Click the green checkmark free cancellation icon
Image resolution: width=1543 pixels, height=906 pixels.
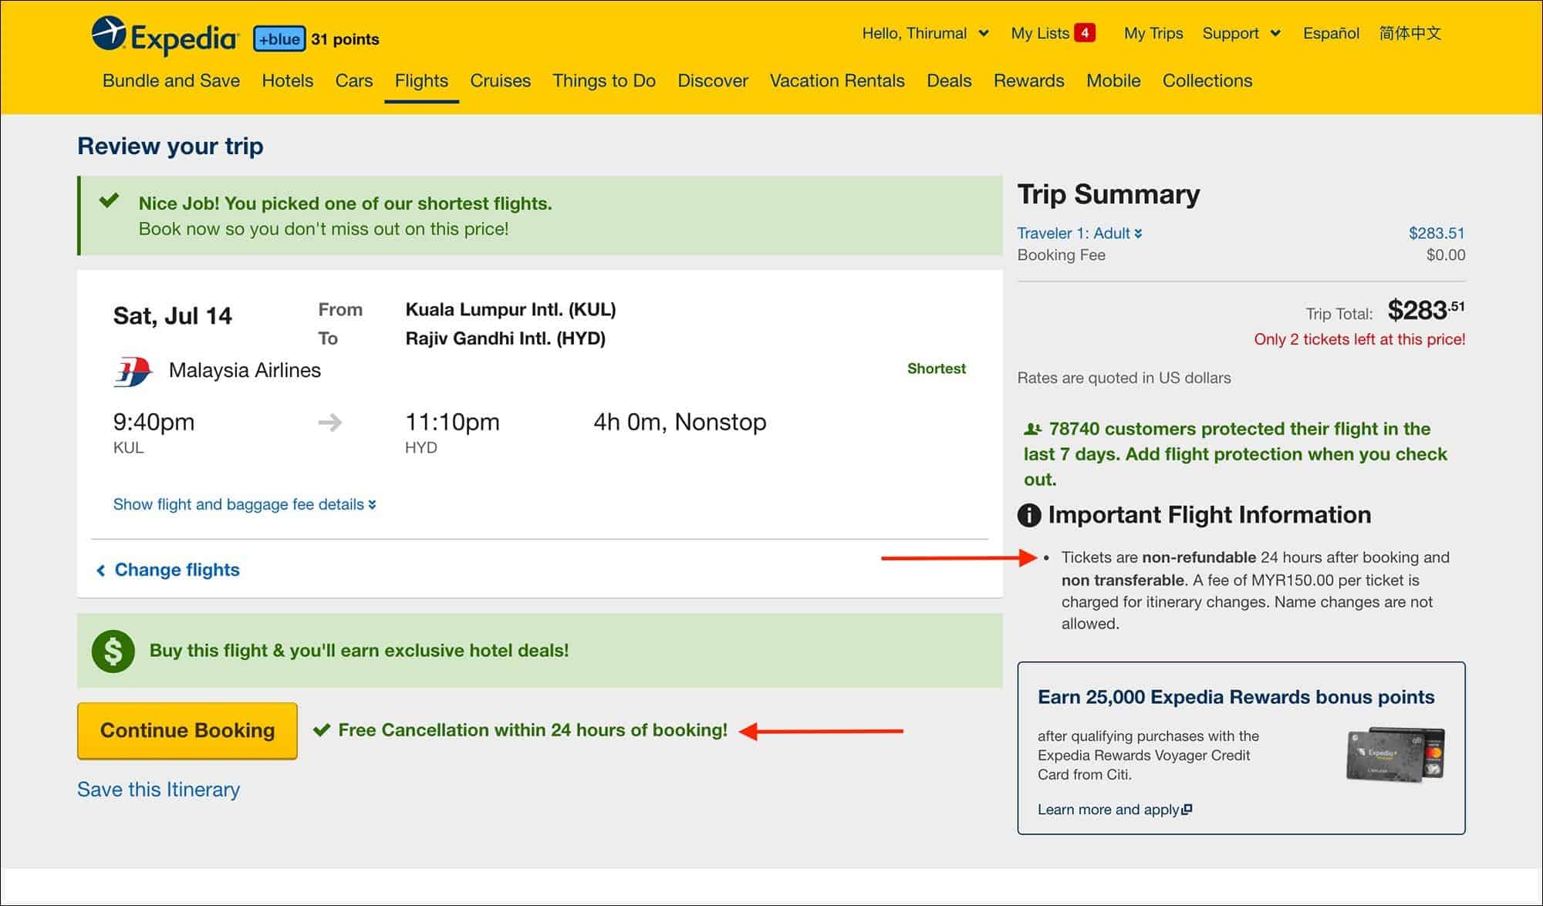322,729
